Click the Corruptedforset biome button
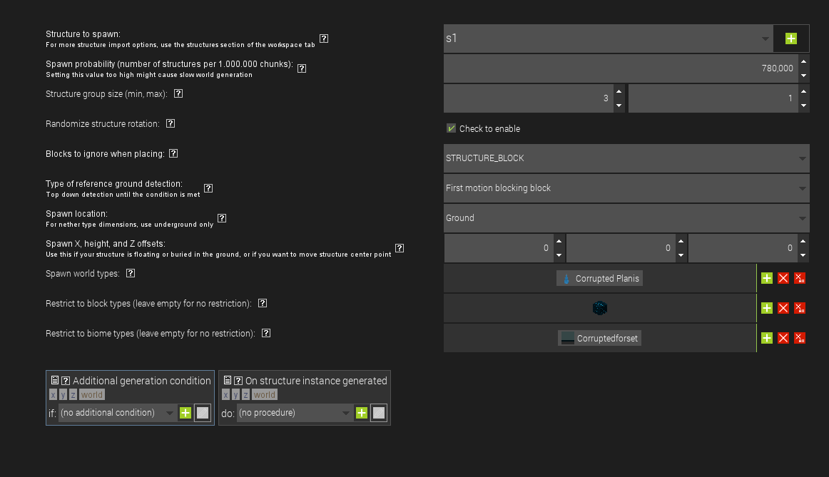The image size is (829, 477). [x=599, y=337]
